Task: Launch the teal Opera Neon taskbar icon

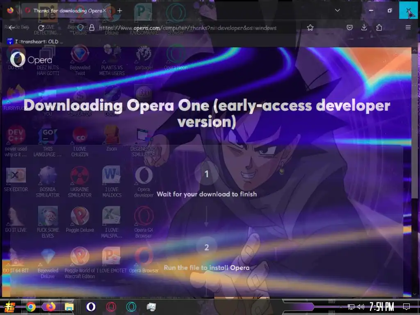Action: (x=131, y=307)
